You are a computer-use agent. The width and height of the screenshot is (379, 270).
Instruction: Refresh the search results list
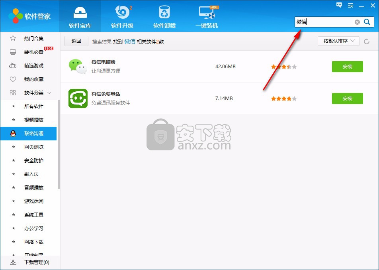tap(367, 41)
